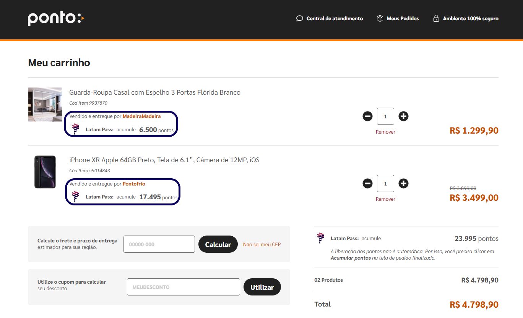523x318 pixels.
Task: Click the crossed-out R$ 3.899,00 price
Action: pos(463,188)
